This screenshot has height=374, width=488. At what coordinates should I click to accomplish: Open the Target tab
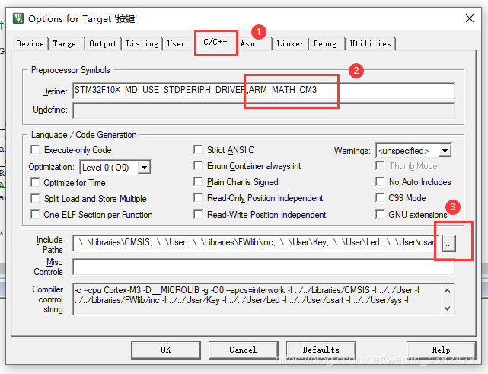click(66, 43)
